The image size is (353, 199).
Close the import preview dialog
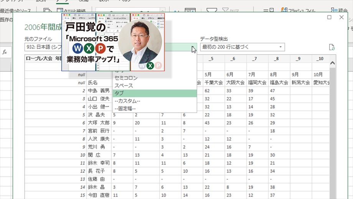pos(341,17)
